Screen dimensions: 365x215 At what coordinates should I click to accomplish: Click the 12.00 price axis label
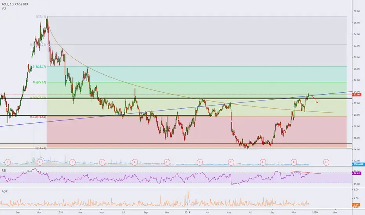357,161
